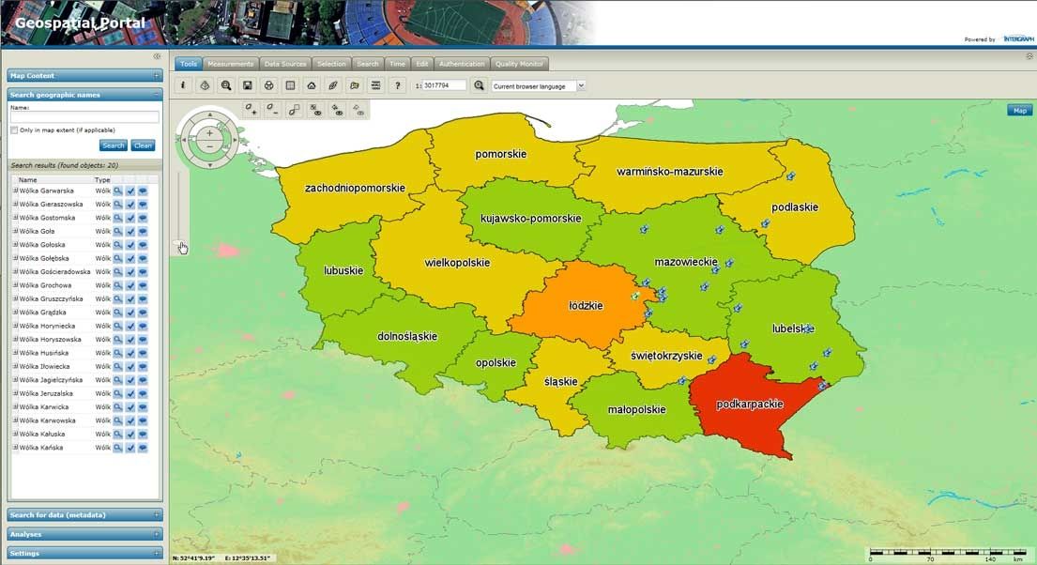Select the zoom out tool
This screenshot has height=565, width=1037.
273,110
